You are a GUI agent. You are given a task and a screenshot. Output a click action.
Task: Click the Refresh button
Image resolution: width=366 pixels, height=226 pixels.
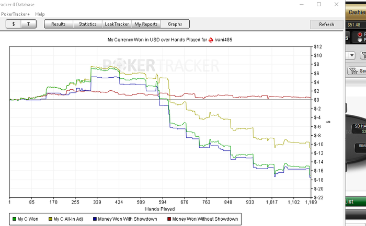click(x=327, y=24)
